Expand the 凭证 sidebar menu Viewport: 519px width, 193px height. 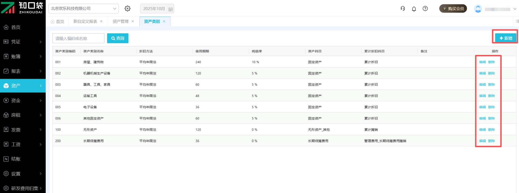coord(23,42)
